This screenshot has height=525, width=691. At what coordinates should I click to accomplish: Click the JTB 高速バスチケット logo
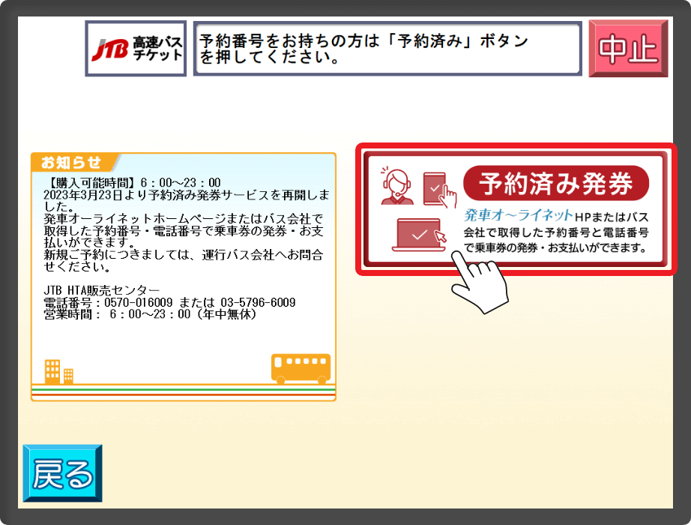point(136,49)
